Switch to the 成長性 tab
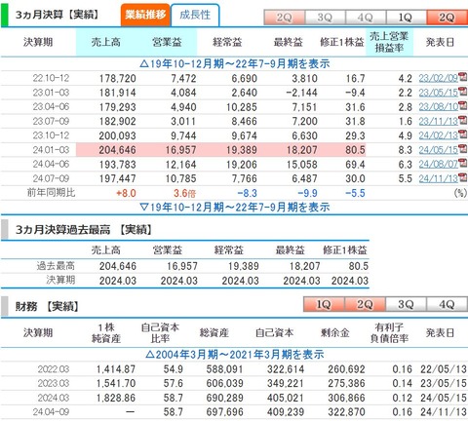Screen dimensions: 468x421 (x=195, y=15)
